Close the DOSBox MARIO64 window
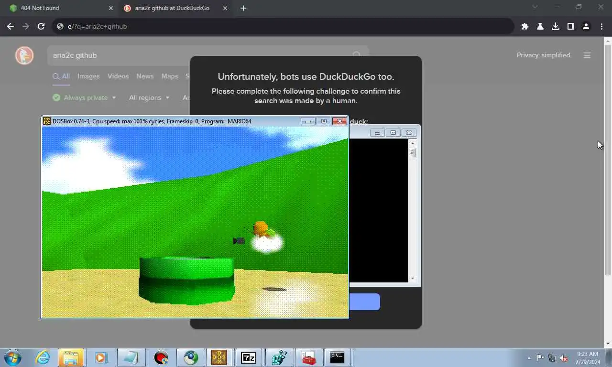Screen dimensions: 612x367 [x=339, y=121]
